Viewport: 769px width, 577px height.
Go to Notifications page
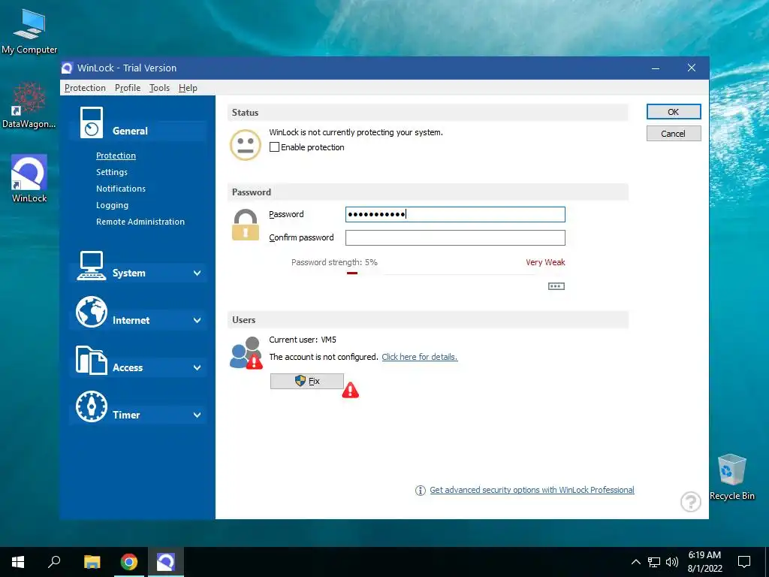[x=121, y=189]
